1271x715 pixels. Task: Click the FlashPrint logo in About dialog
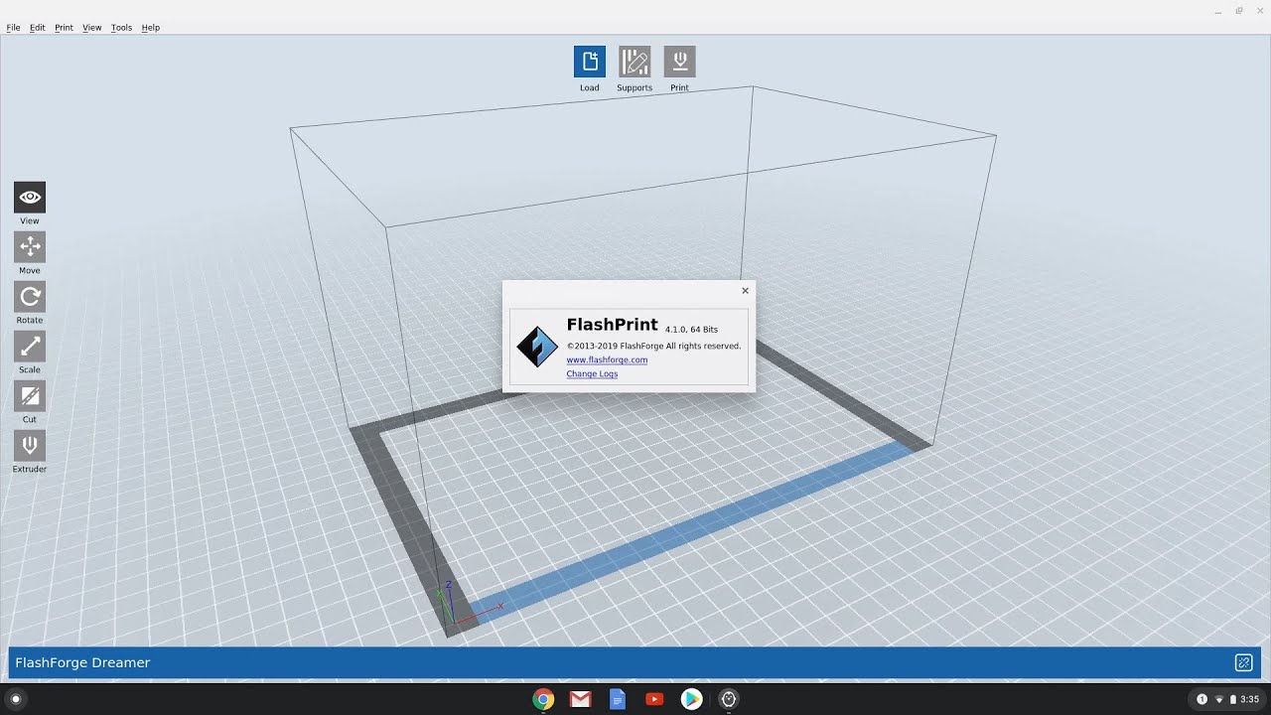pyautogui.click(x=537, y=348)
